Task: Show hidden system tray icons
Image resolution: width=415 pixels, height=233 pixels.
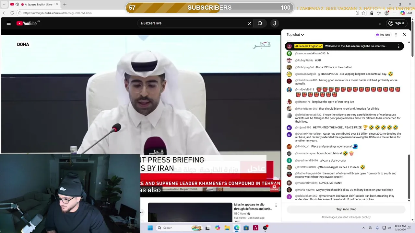Action: pyautogui.click(x=363, y=228)
